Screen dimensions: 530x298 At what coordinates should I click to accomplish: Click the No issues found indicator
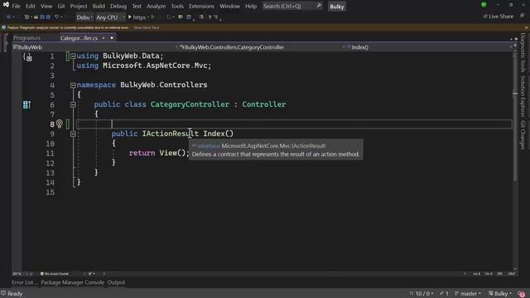[55, 274]
